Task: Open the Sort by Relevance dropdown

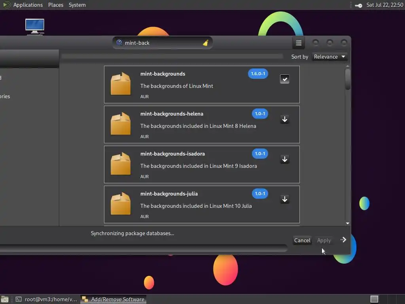Action: point(329,57)
